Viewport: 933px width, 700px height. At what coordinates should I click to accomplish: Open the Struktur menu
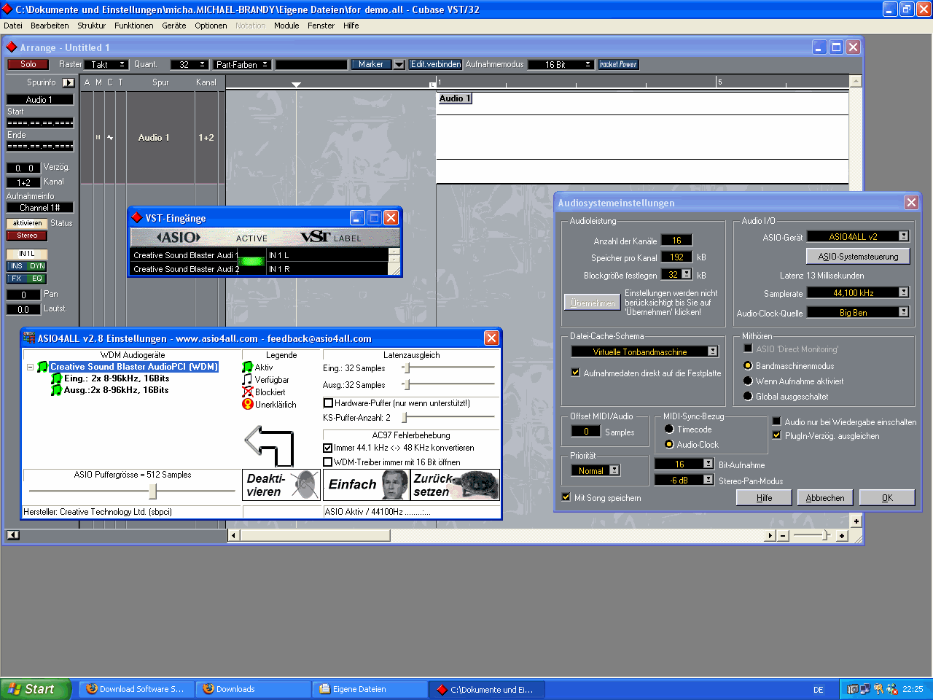(92, 26)
